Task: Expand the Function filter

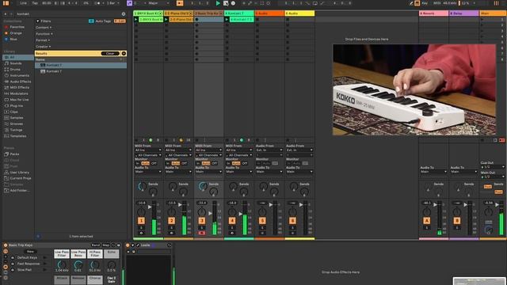Action: 44,34
